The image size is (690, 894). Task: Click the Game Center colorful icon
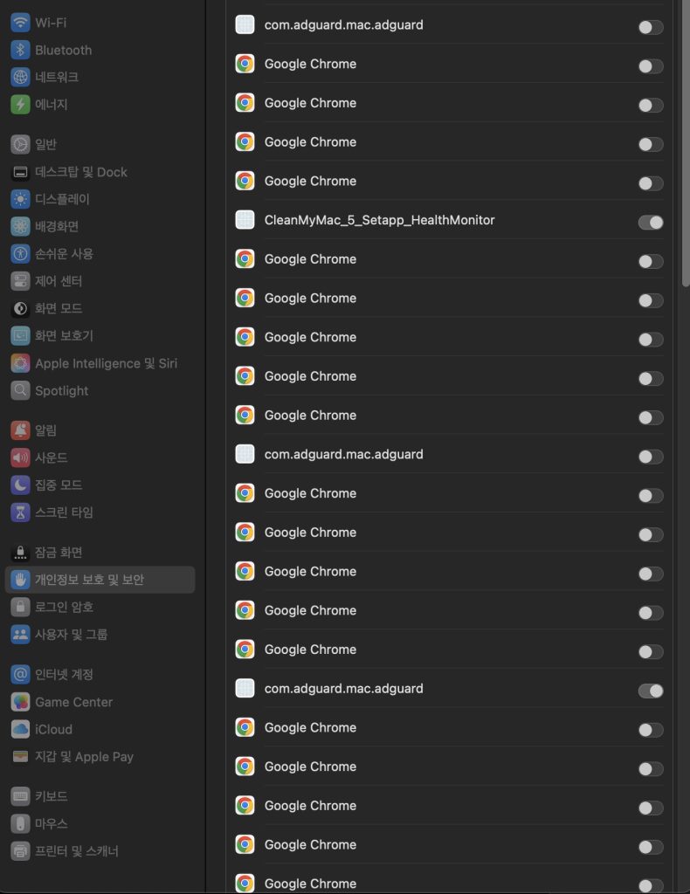click(x=20, y=702)
